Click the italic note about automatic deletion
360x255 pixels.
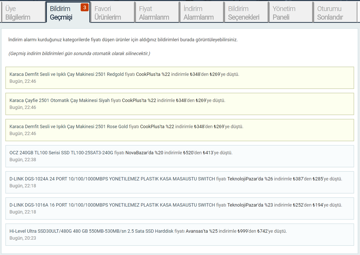[79, 54]
